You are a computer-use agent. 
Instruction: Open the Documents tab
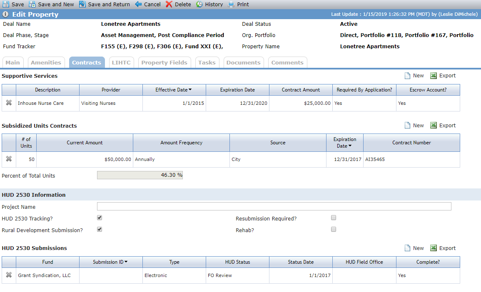pyautogui.click(x=244, y=62)
